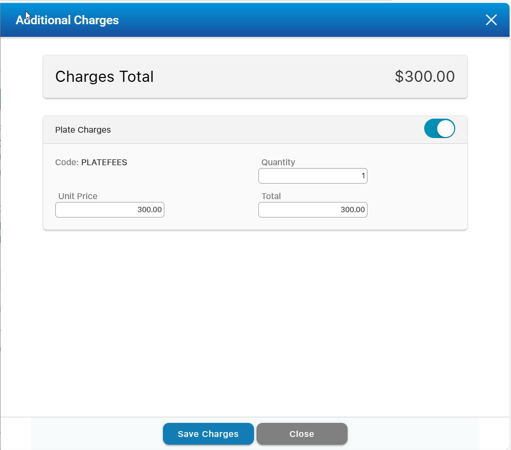This screenshot has width=511, height=450.
Task: Click the Plate Charges section title
Action: tap(83, 130)
